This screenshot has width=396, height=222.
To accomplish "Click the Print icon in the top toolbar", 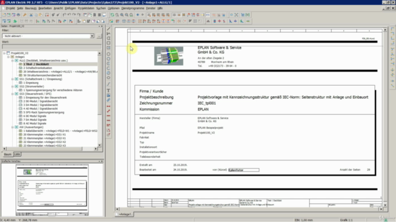I will tap(19, 15).
